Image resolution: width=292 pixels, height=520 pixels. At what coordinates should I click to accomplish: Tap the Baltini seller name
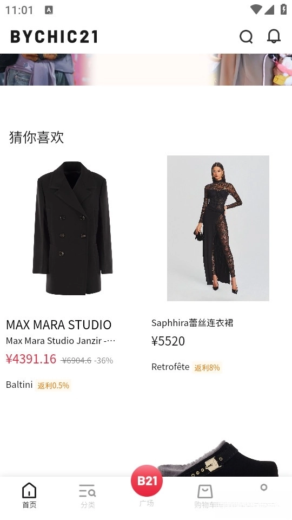point(19,385)
